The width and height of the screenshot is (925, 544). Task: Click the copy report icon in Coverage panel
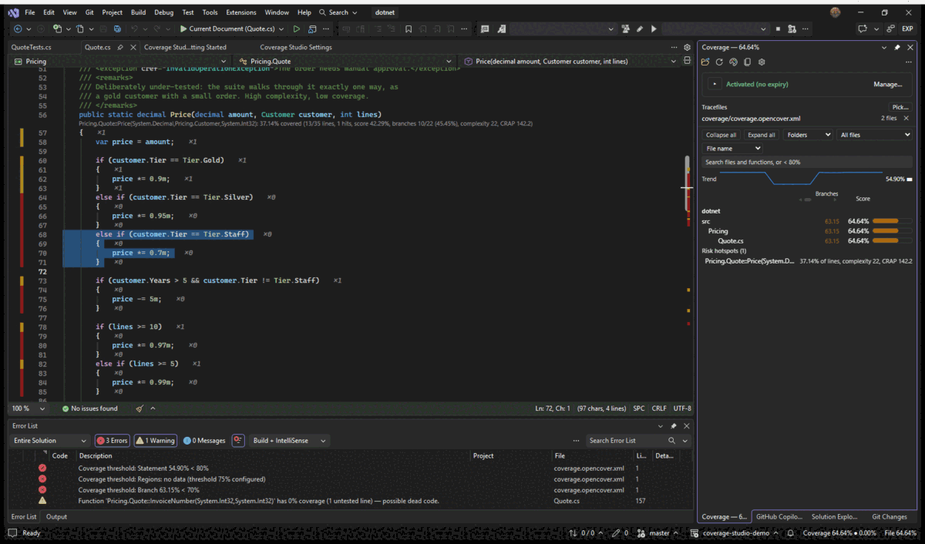pos(747,62)
